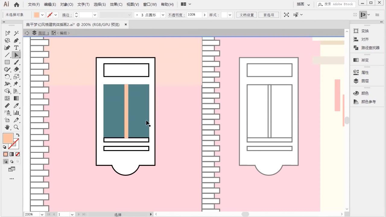Screen dimensions: 386x217
Task: Open the 图层 panel on right dock
Action: 361,81
